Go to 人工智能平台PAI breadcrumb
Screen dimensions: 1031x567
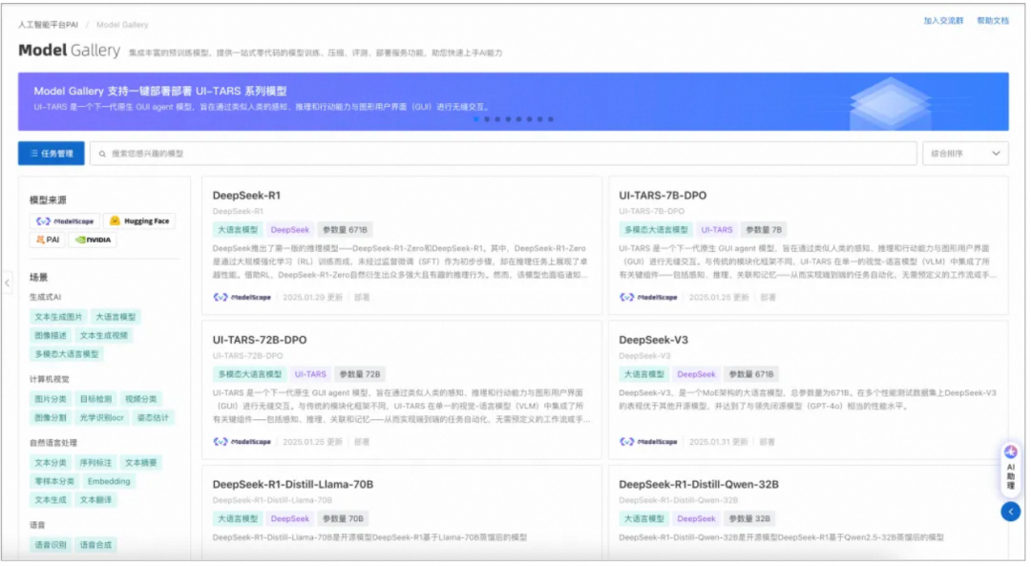click(x=50, y=24)
